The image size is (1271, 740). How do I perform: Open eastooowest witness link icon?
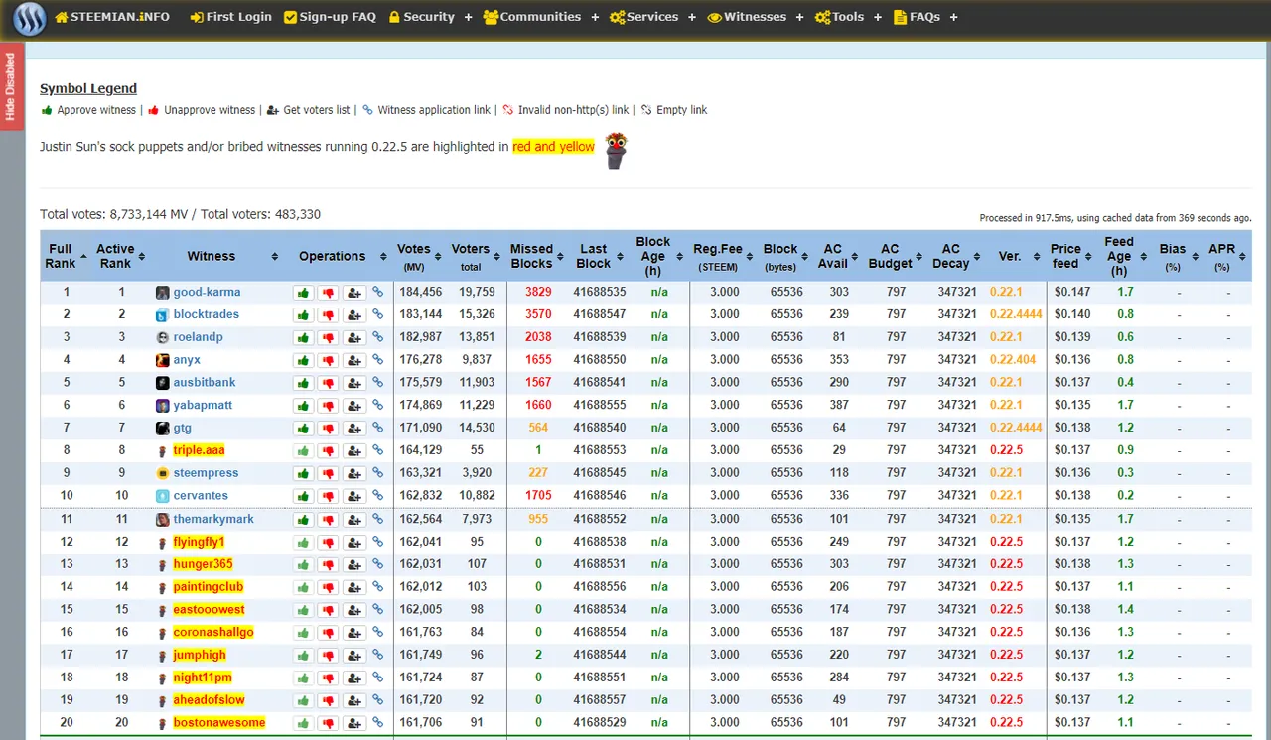pos(377,610)
